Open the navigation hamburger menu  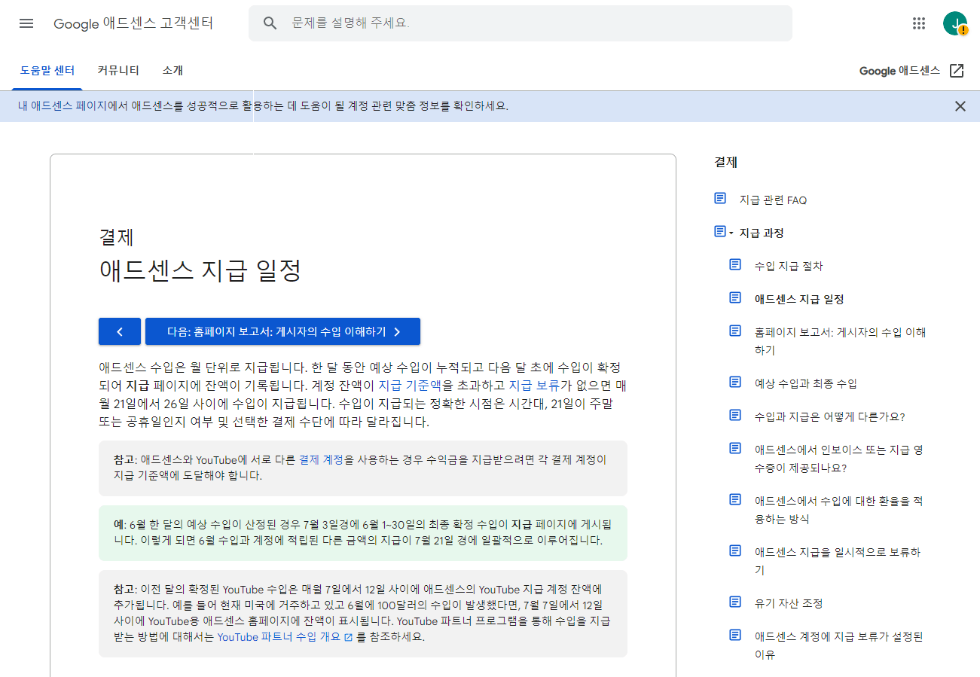click(x=26, y=23)
